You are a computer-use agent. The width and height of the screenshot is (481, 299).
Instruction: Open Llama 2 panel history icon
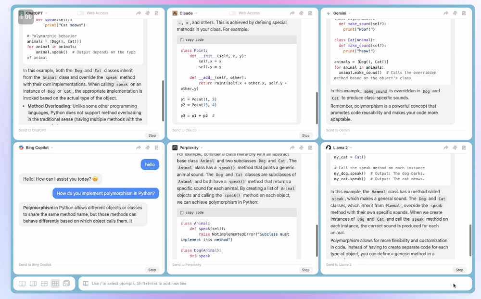click(x=464, y=148)
